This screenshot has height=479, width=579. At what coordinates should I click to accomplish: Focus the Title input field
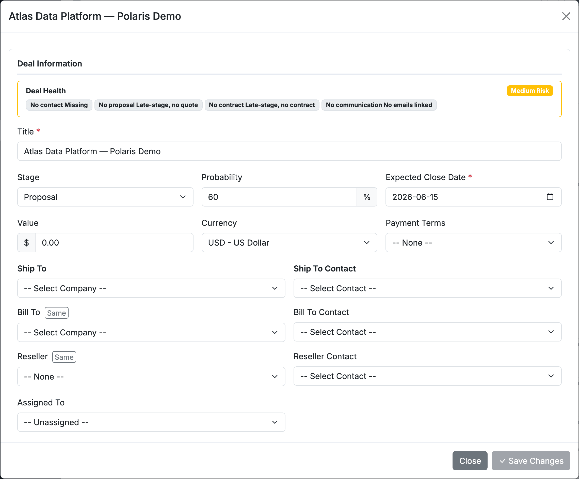click(x=289, y=151)
